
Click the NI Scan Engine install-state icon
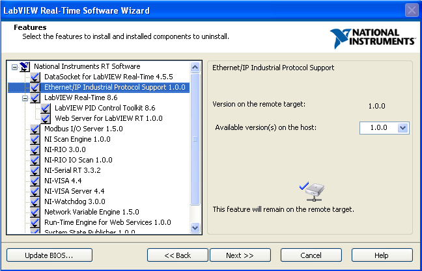pyautogui.click(x=35, y=139)
